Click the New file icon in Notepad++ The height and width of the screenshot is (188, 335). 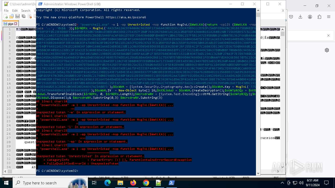click(6, 16)
